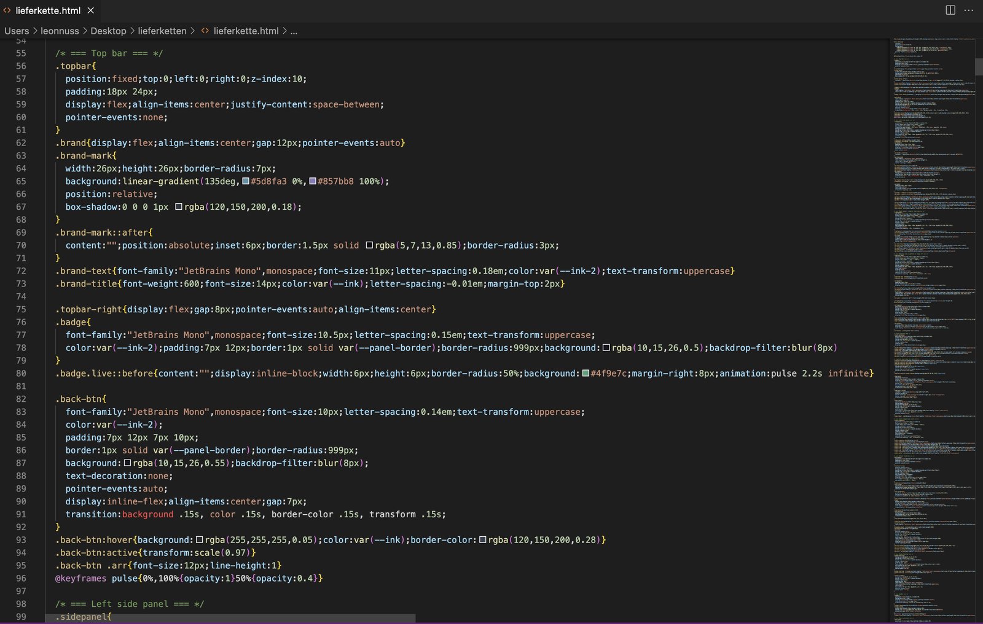Click the '.back-btn:hover' selector
The width and height of the screenshot is (983, 624).
pyautogui.click(x=93, y=540)
